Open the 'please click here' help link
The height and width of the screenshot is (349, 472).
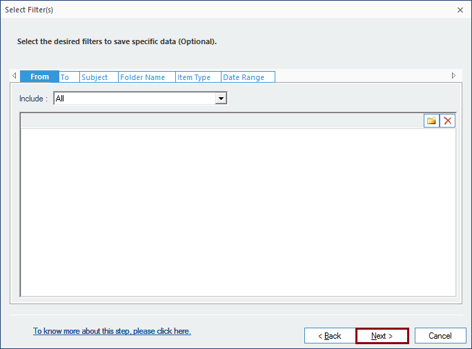[x=112, y=331]
